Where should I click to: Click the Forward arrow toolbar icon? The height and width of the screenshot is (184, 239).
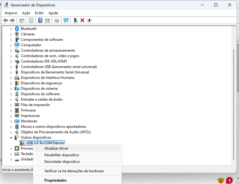(x=12, y=20)
